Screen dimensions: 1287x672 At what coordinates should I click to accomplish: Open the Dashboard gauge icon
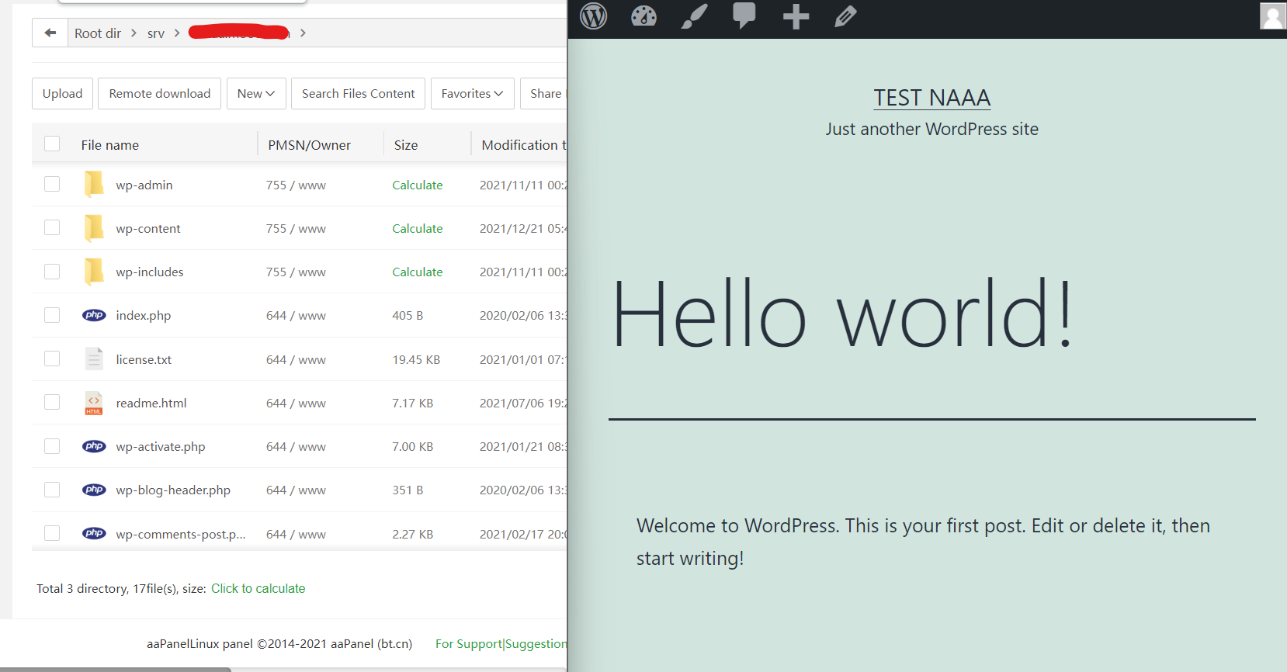point(643,16)
